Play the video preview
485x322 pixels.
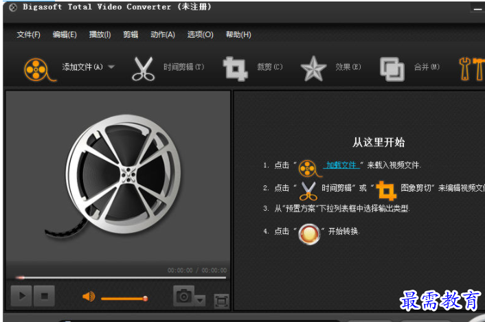pyautogui.click(x=21, y=296)
